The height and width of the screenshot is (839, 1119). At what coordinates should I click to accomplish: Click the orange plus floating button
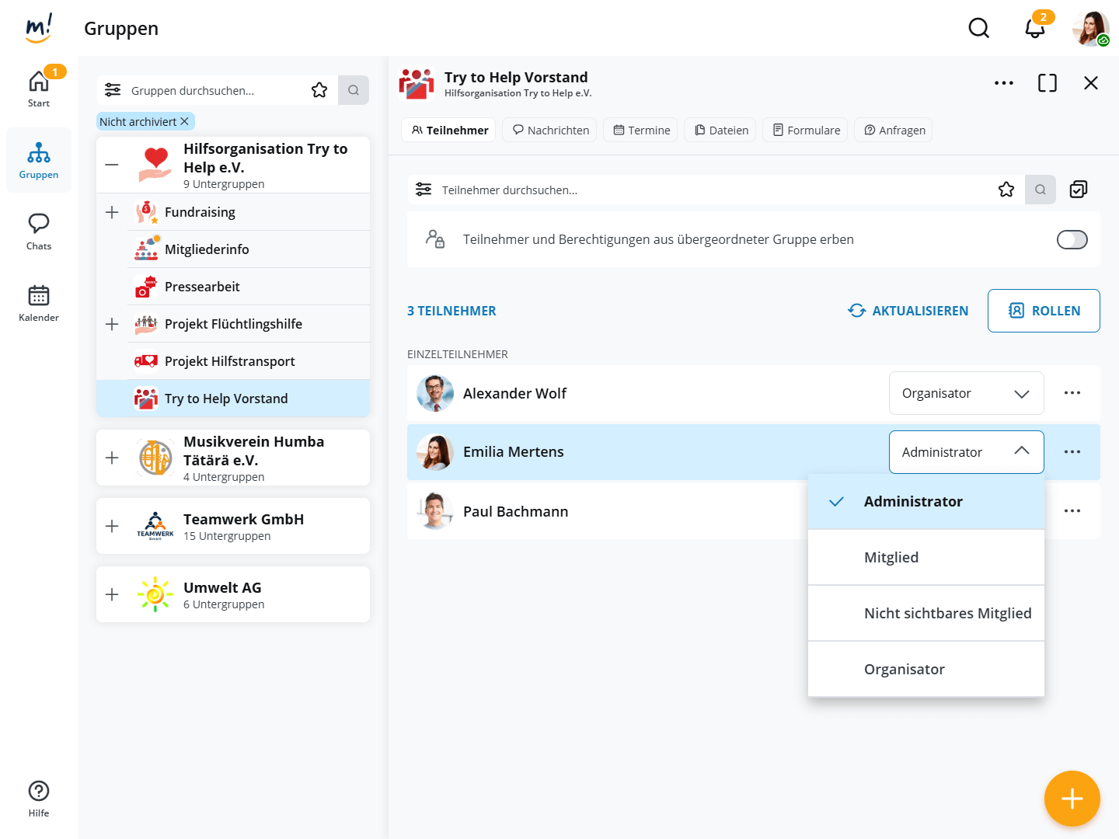tap(1072, 799)
